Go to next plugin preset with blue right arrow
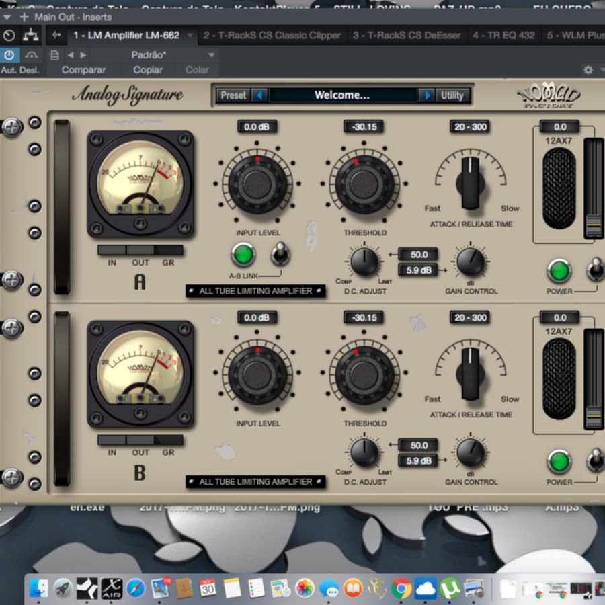This screenshot has height=605, width=605. (x=427, y=95)
